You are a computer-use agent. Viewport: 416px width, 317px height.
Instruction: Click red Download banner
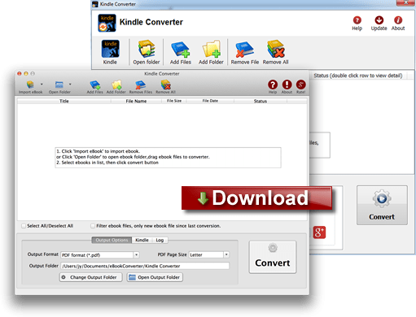tap(256, 198)
